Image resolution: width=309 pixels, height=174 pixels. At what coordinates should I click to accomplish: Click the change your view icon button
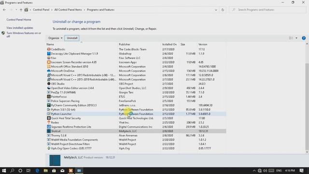pos(291,38)
